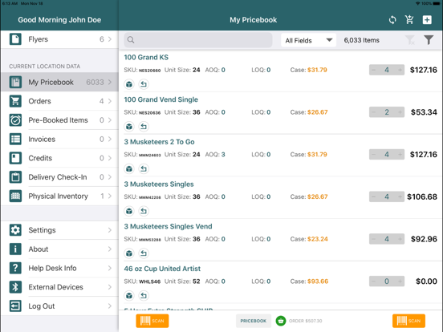Select Physical Inventory in the sidebar
Screen dimensions: 443x332
tap(59, 196)
